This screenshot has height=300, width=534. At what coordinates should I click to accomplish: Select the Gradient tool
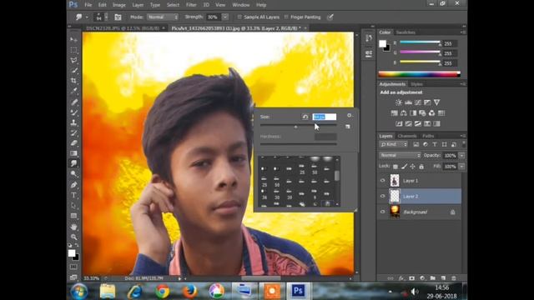click(73, 153)
